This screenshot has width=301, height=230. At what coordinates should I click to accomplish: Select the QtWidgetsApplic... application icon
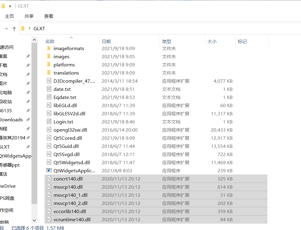(x=49, y=170)
